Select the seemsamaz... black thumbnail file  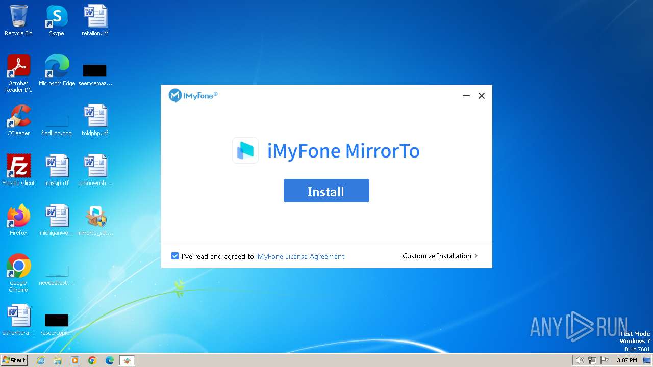pos(95,73)
